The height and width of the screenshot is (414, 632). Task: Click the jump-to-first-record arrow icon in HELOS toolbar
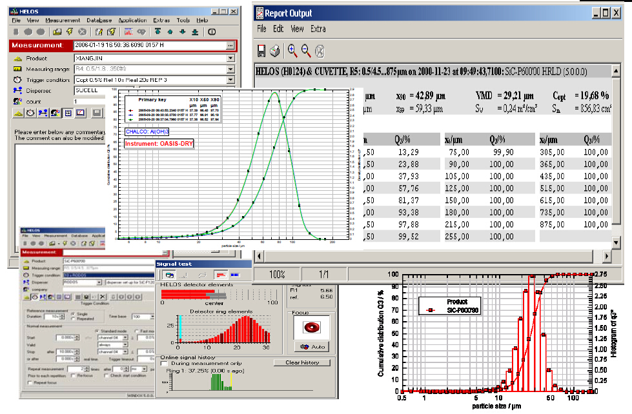(x=158, y=32)
